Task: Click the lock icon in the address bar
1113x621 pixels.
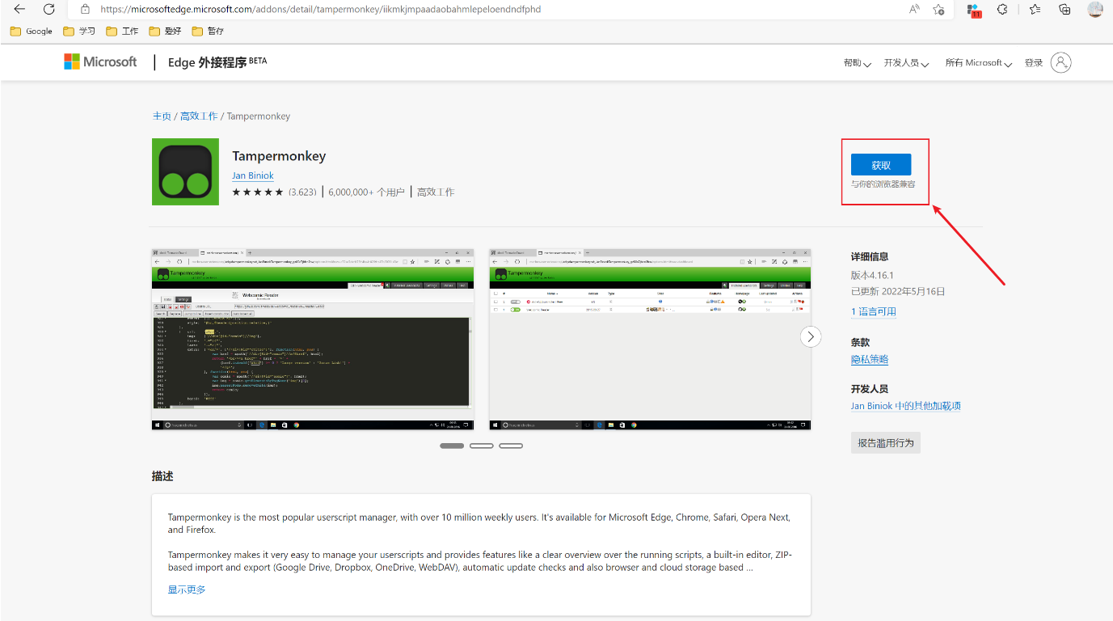Action: coord(85,9)
